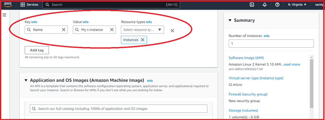This screenshot has height=120, width=325.
Task: Click the Add tag button
Action: tap(37, 50)
